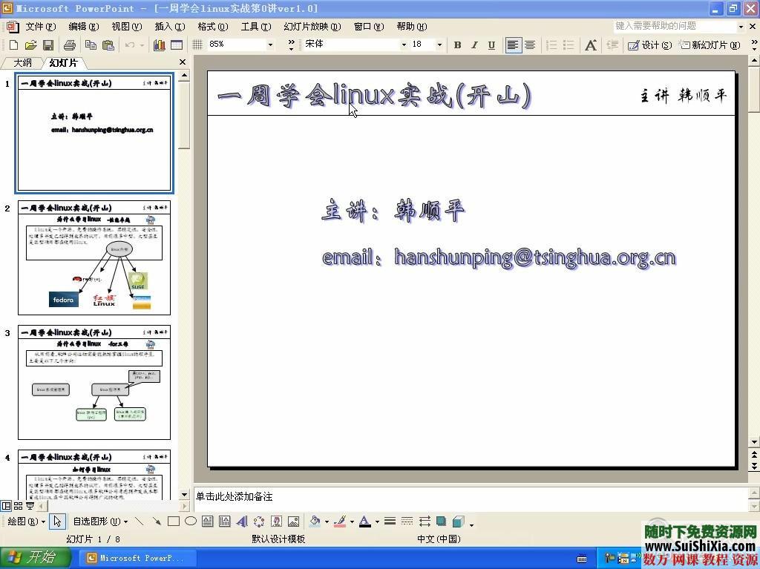Open the font name dropdown
The height and width of the screenshot is (569, 760).
tap(404, 45)
